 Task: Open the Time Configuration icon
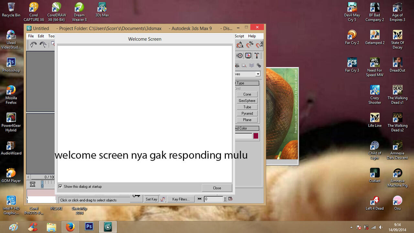[x=230, y=199]
